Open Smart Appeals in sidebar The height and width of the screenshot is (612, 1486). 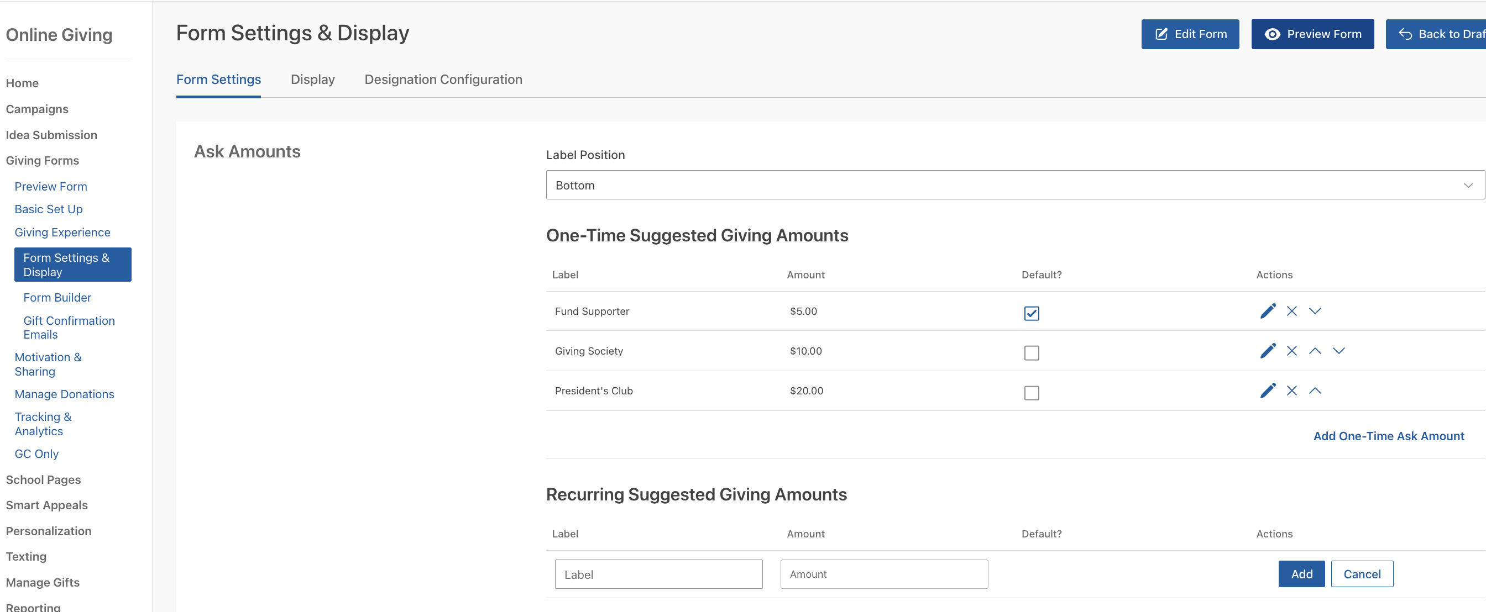47,505
